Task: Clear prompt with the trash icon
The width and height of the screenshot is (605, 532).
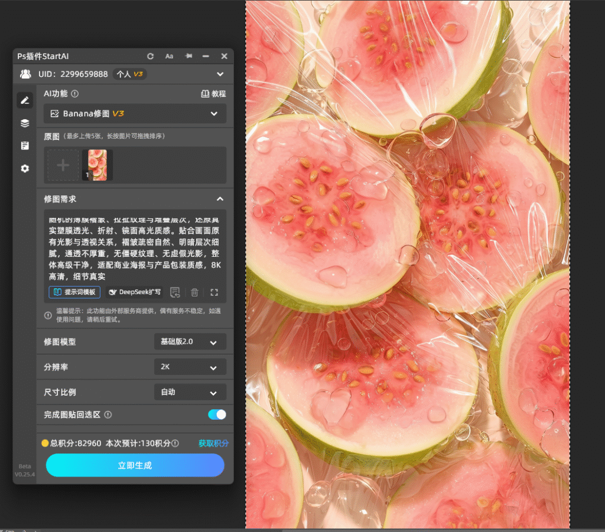Action: click(194, 292)
